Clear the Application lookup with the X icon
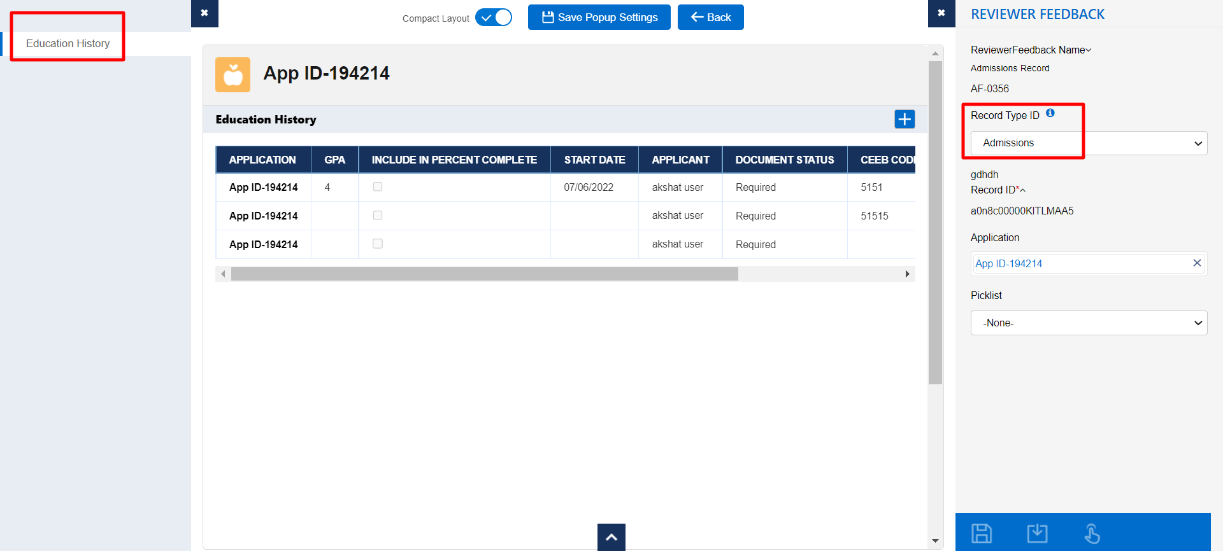The width and height of the screenshot is (1223, 551). [x=1197, y=263]
